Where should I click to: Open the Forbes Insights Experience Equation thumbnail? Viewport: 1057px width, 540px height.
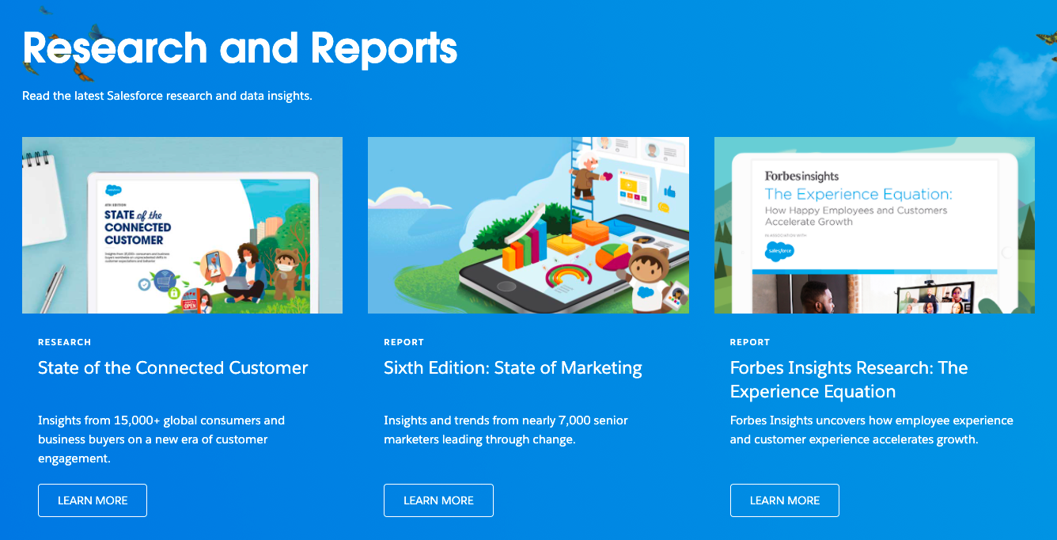click(874, 224)
